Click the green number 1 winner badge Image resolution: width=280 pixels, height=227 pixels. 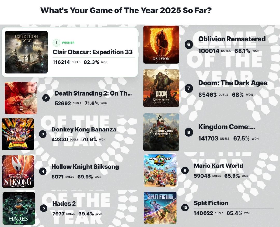pos(56,43)
